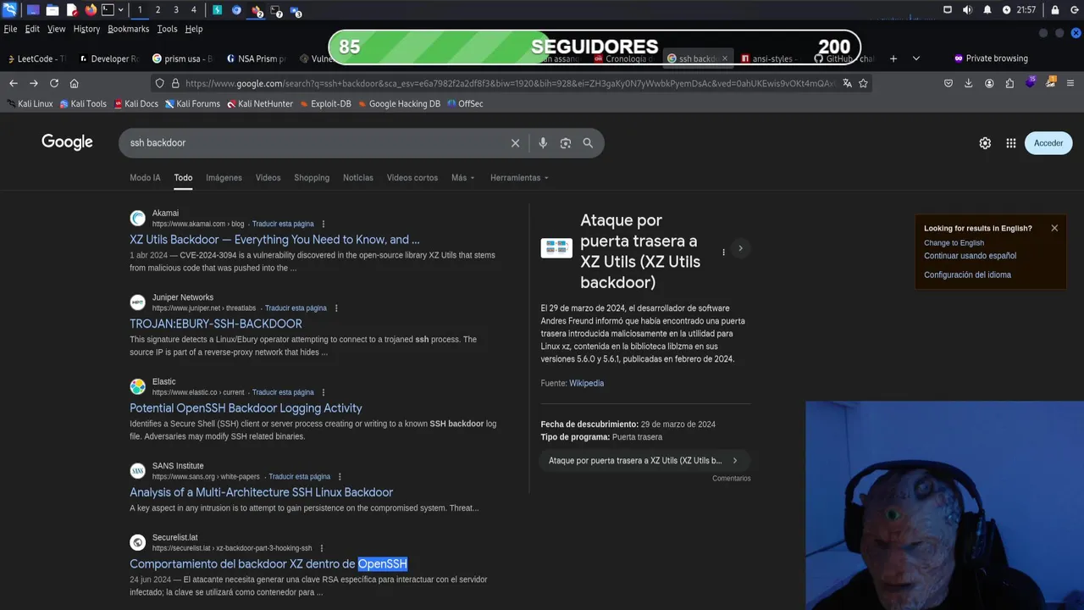Close the English results prompt
The image size is (1084, 610).
click(x=1054, y=228)
